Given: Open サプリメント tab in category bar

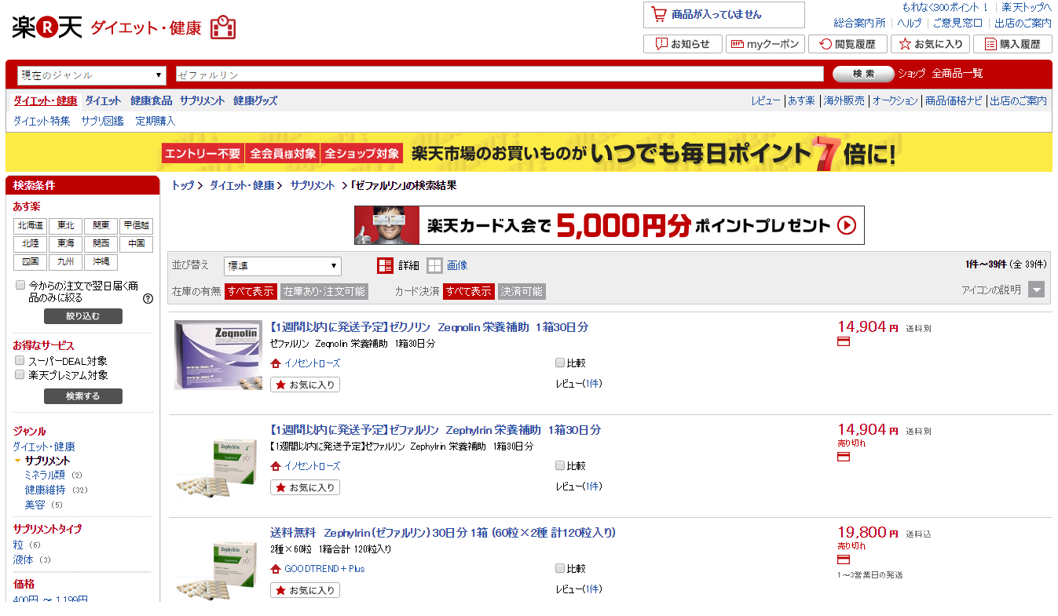Looking at the screenshot, I should pos(202,100).
